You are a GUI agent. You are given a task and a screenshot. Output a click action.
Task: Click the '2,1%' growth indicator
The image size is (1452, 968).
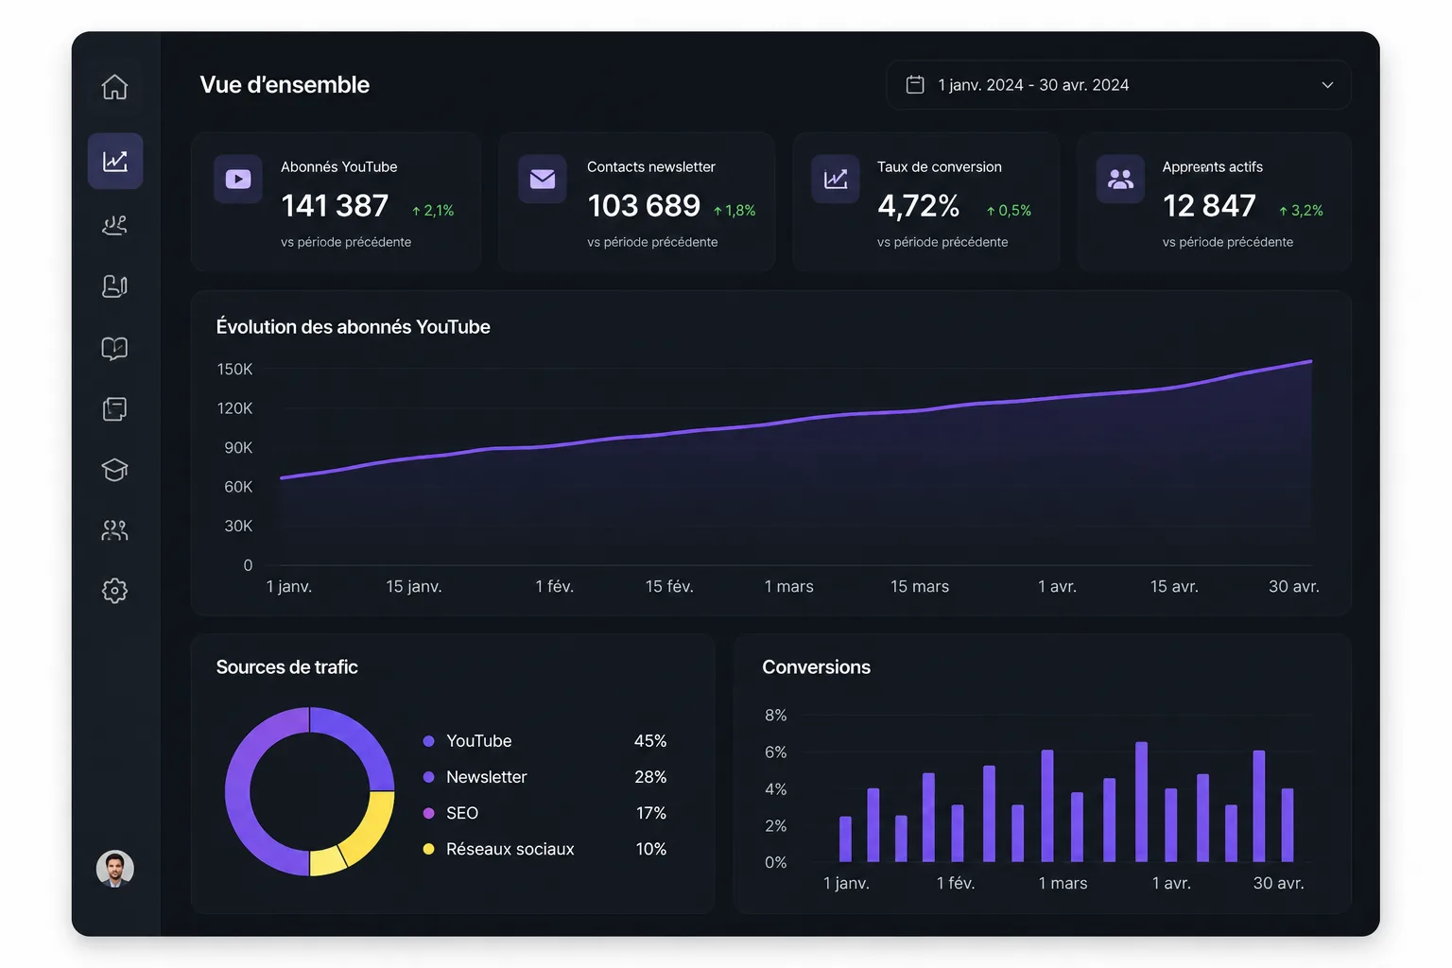click(433, 211)
